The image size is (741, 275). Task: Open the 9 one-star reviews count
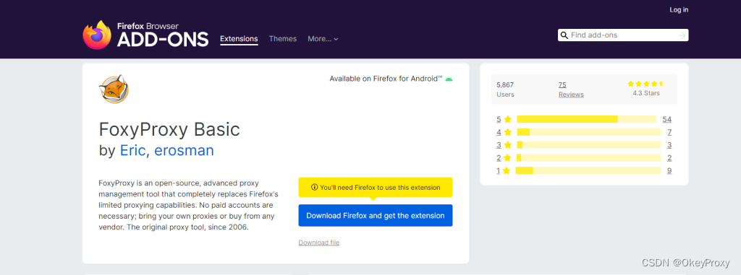click(x=669, y=170)
